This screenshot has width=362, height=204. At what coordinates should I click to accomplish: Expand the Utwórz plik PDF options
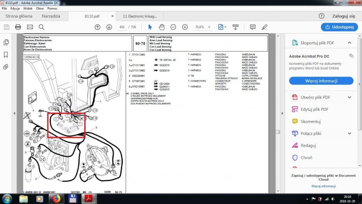(x=351, y=97)
